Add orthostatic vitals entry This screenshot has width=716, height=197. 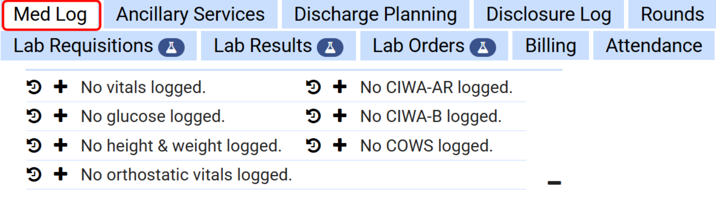point(61,174)
